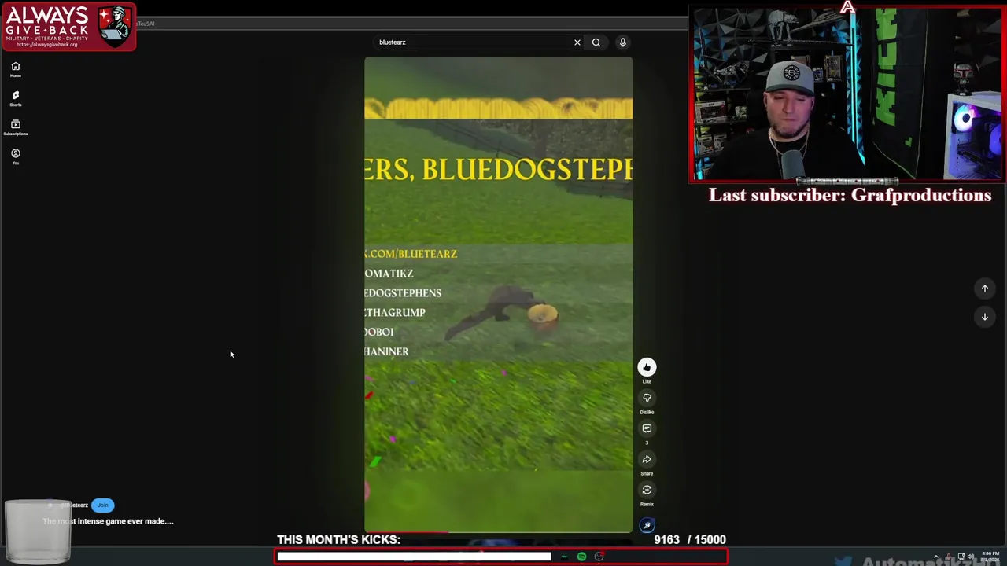Like this Short
The width and height of the screenshot is (1007, 566).
click(x=647, y=367)
